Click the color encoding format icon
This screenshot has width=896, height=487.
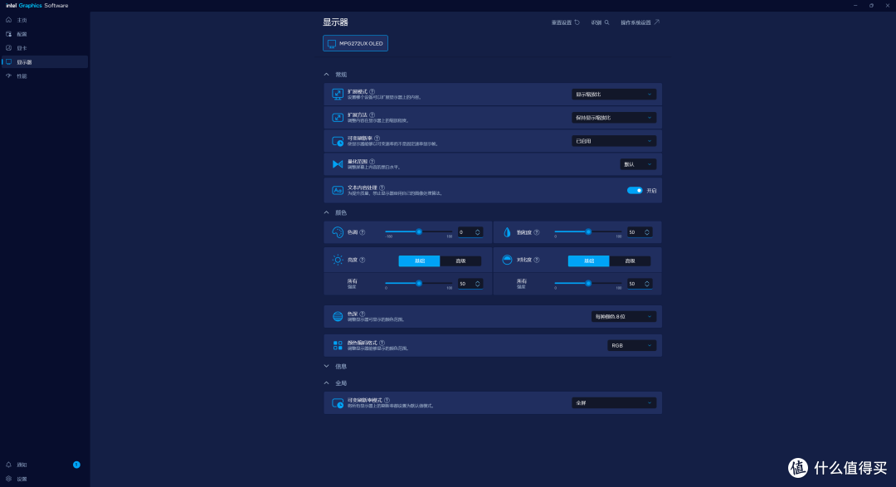(x=338, y=346)
